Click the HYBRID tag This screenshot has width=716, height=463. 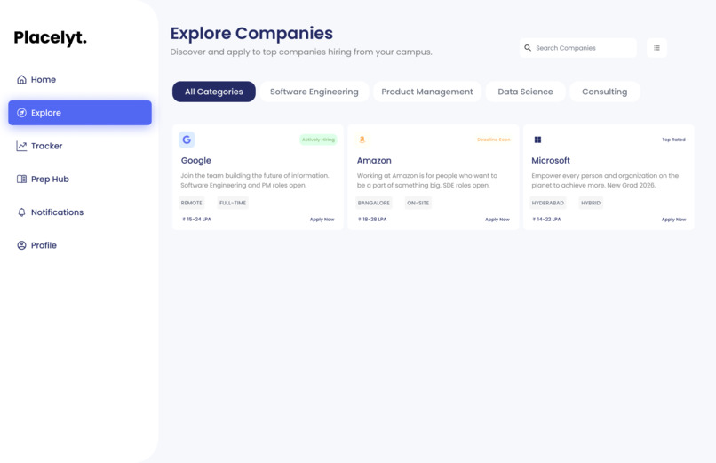(591, 203)
